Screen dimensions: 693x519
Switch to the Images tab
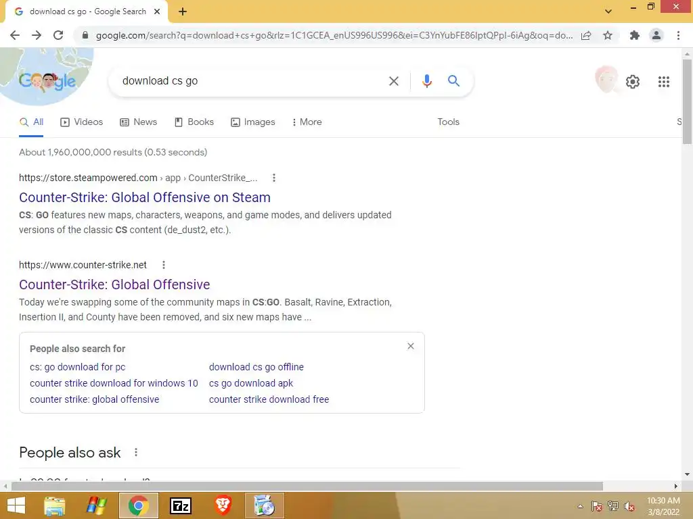pos(253,122)
